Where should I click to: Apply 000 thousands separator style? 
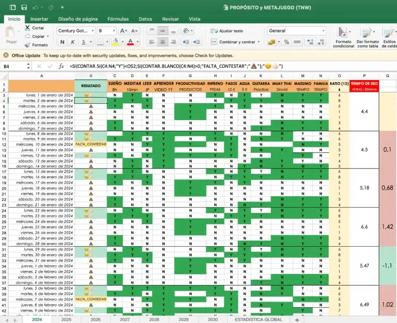tap(297, 42)
